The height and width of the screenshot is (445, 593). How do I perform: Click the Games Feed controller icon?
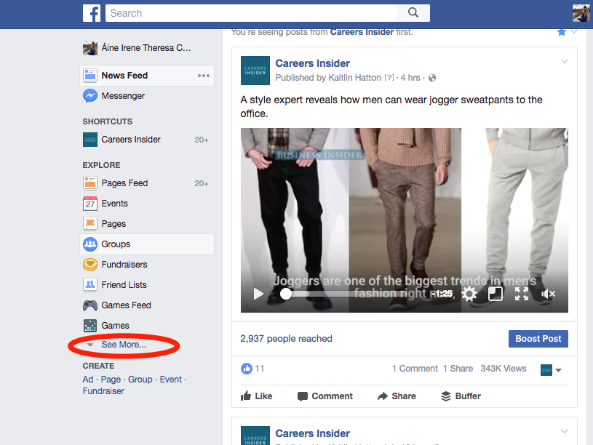coord(90,305)
